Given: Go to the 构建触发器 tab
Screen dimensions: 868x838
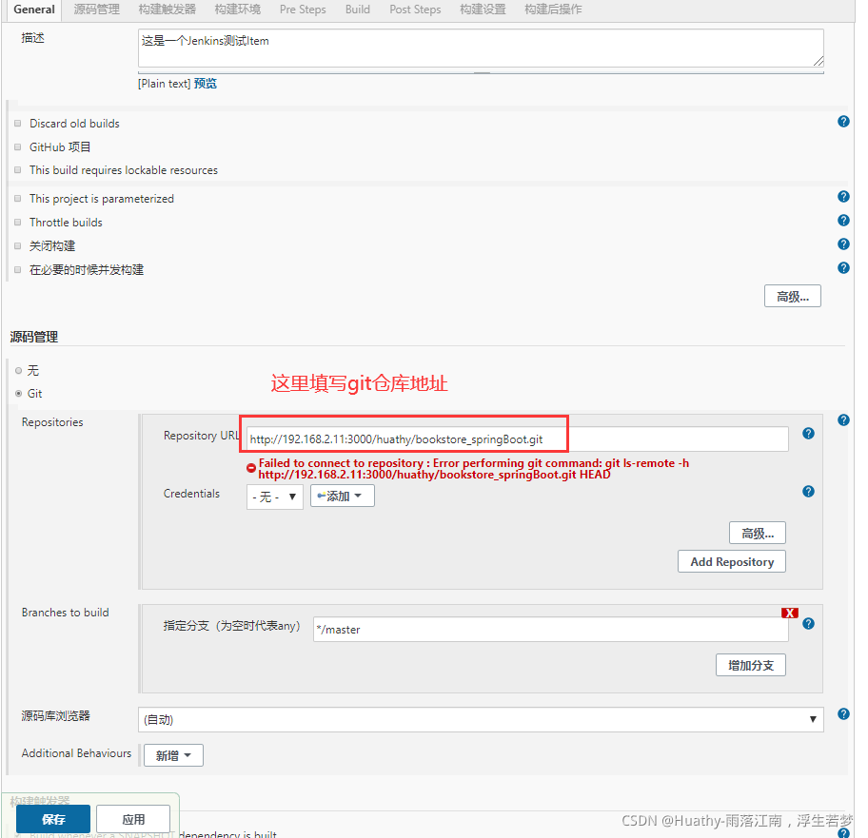Looking at the screenshot, I should (x=168, y=10).
